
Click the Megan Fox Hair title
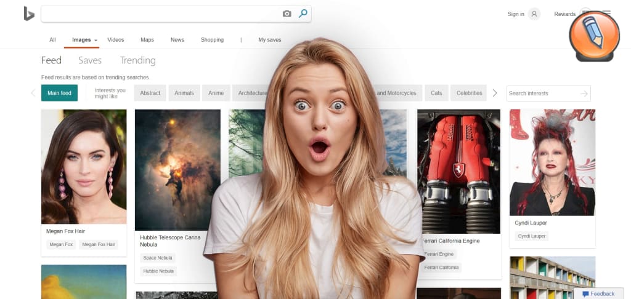65,231
